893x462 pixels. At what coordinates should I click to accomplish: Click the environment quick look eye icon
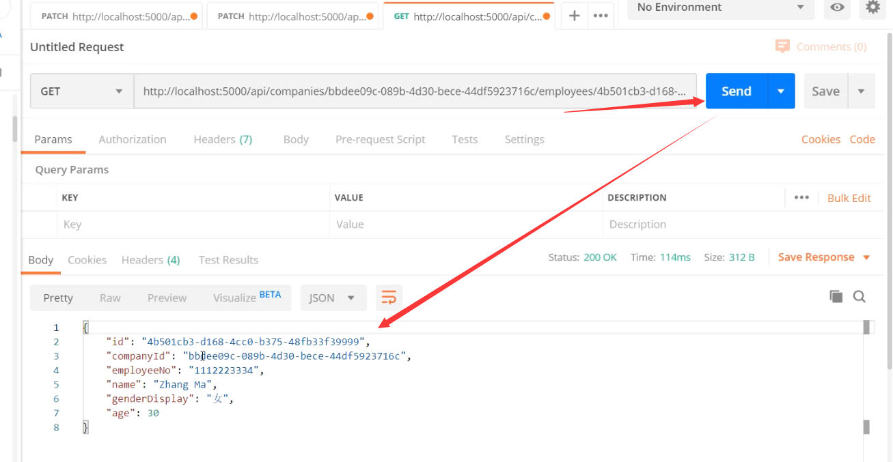(837, 8)
